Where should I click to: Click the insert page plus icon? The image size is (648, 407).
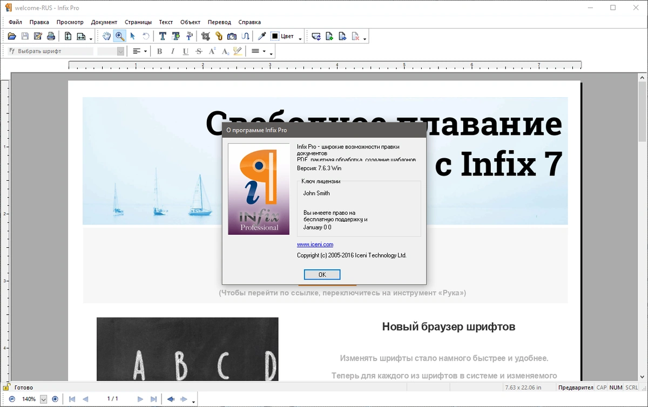click(329, 36)
